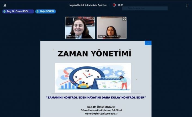This screenshot has width=192, height=117.
Task: Click microphone icon on Öznur BOZKURT chip
Action: click(5, 11)
